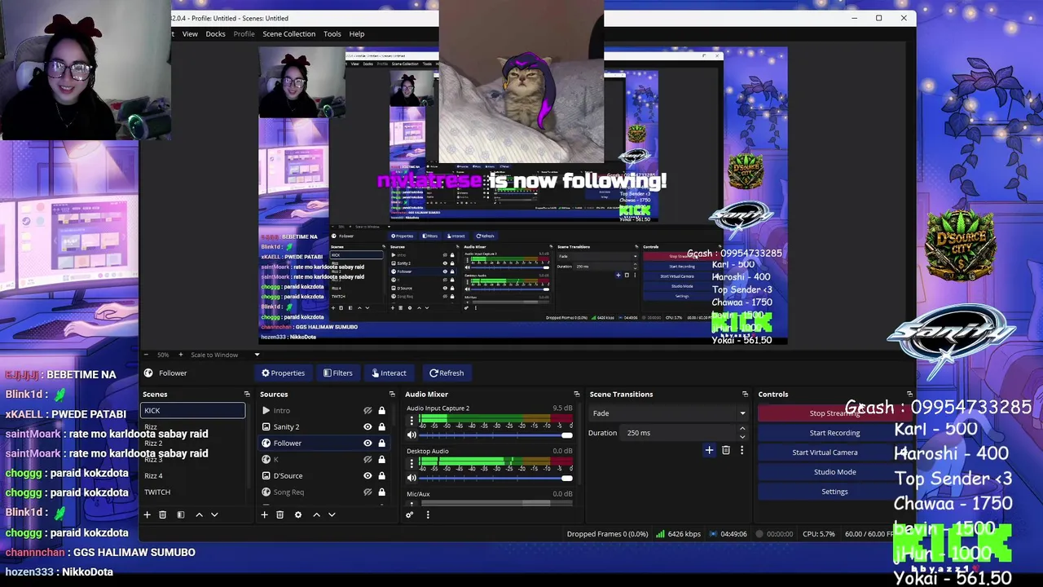This screenshot has height=587, width=1043.
Task: Open the View menu
Action: pos(190,34)
